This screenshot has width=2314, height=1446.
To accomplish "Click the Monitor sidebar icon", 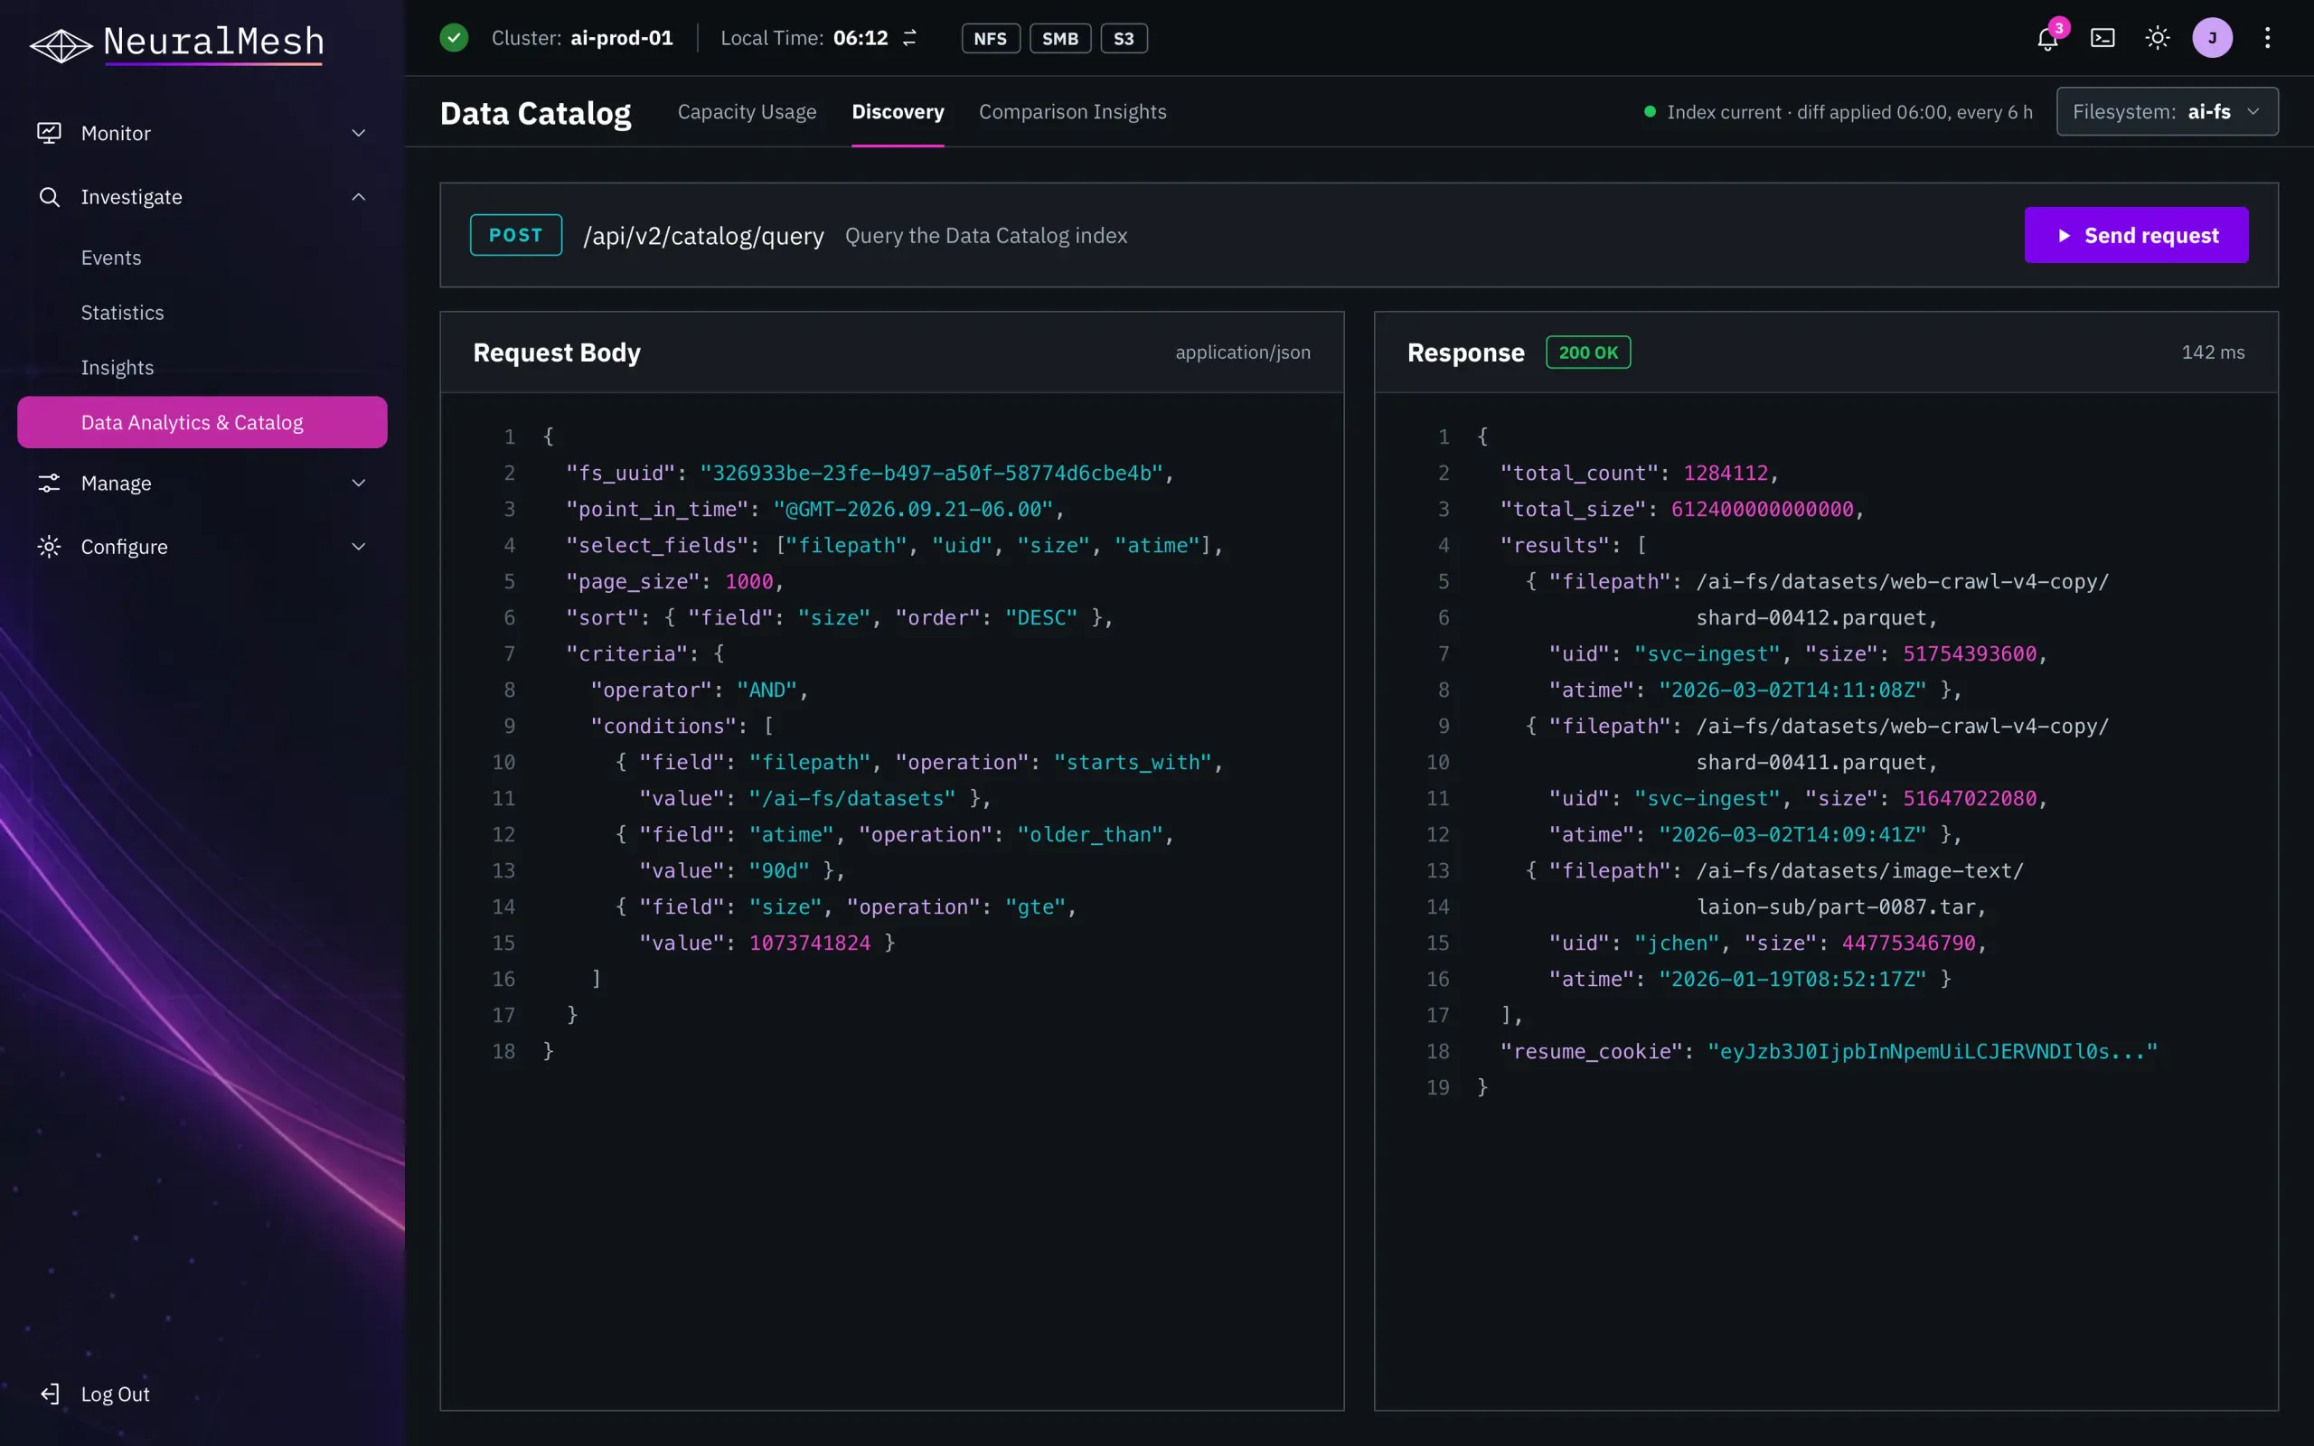I will [x=49, y=133].
